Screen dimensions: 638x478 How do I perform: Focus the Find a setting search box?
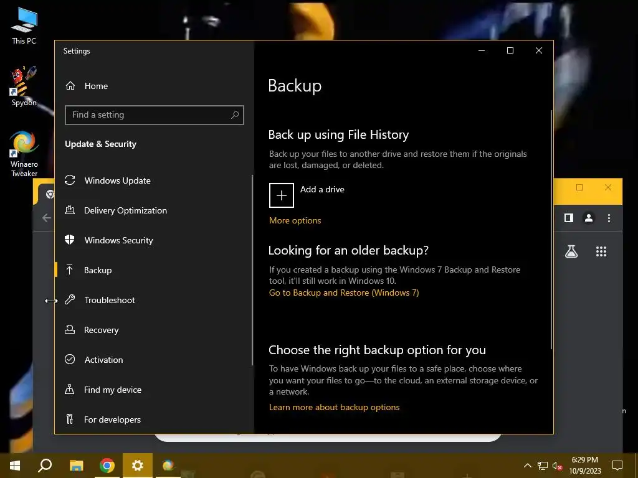click(x=155, y=115)
